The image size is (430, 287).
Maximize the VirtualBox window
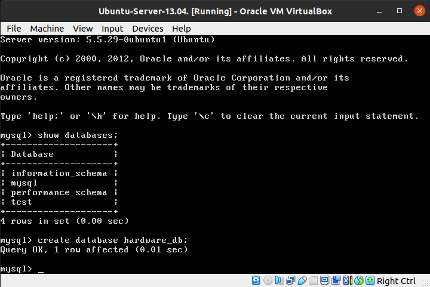point(400,11)
